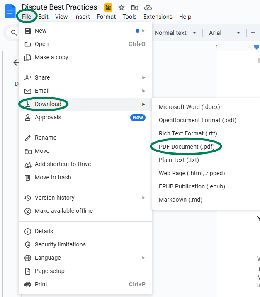
Task: Open the Arial font dropdown
Action: coord(224,33)
